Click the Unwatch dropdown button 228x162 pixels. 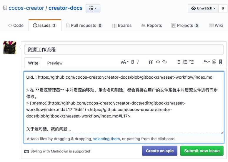tap(203, 8)
